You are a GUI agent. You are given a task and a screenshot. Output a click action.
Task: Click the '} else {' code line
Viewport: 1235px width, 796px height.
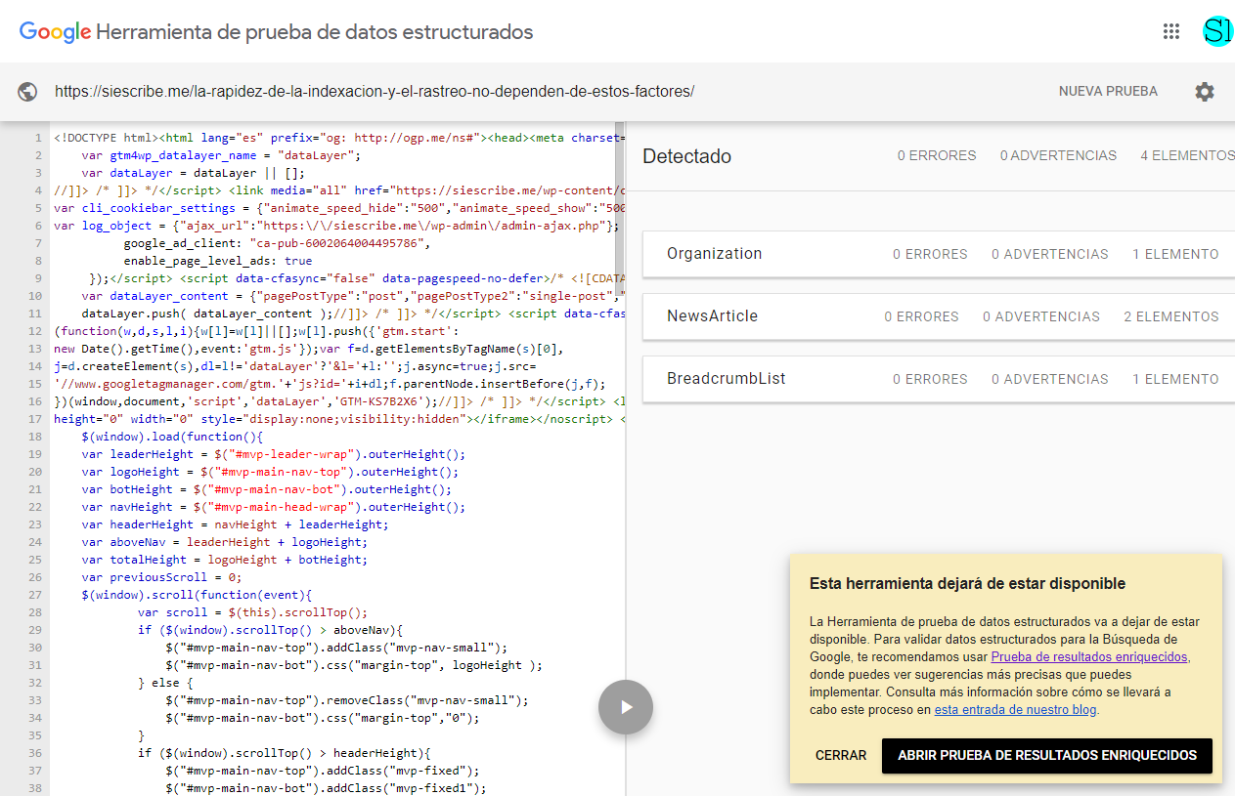coord(165,683)
